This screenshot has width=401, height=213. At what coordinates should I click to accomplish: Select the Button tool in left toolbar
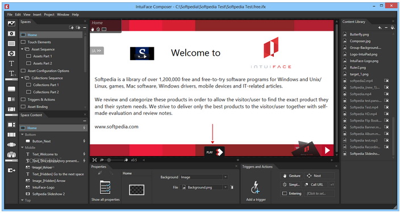tap(11, 89)
